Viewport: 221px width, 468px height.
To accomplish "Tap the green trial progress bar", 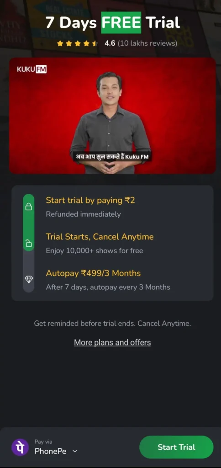I will click(29, 223).
